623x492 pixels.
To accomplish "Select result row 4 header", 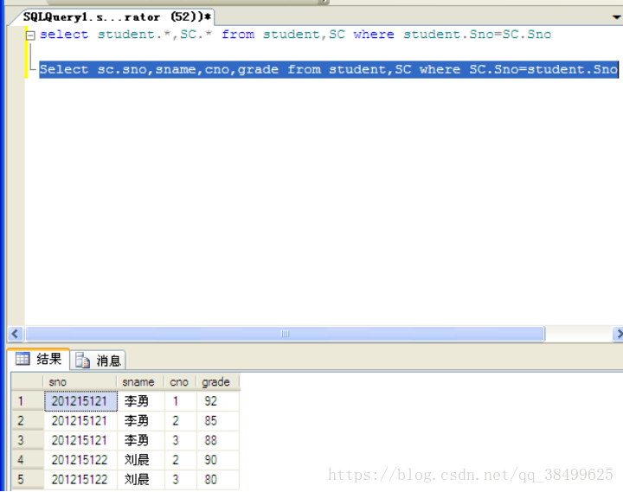I will tap(27, 460).
